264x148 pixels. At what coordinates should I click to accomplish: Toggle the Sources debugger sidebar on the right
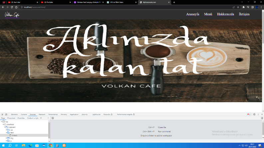tap(262, 118)
